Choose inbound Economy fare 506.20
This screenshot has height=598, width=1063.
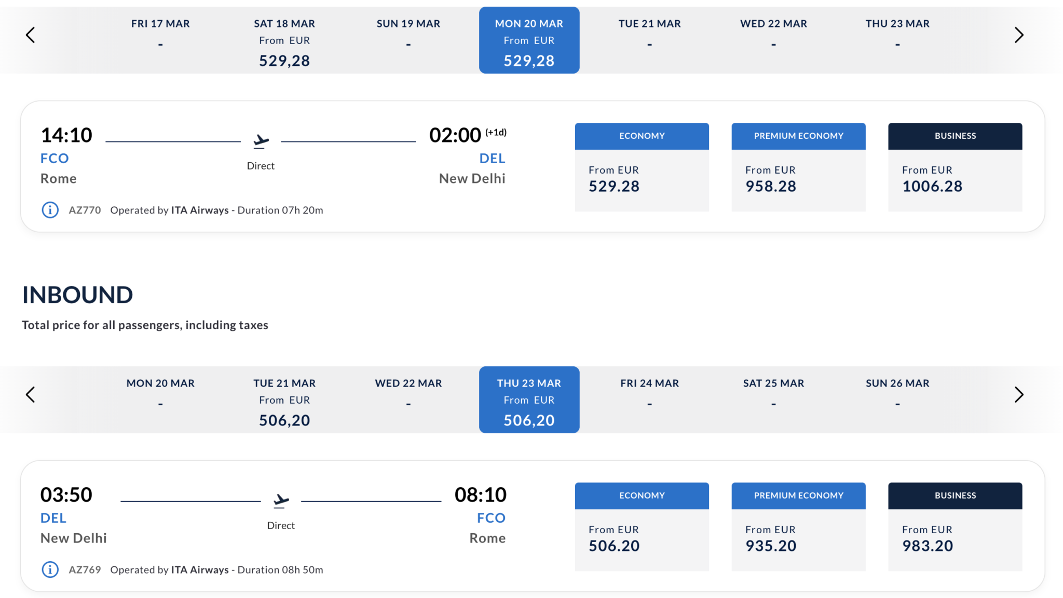coord(642,526)
